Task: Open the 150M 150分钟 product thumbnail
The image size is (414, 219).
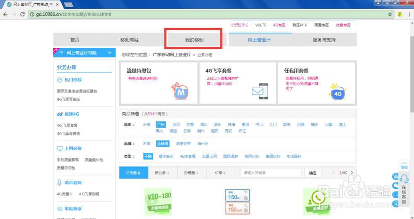Action: 237,202
